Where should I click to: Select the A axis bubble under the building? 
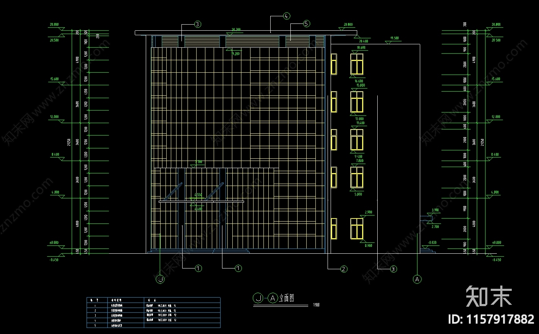click(417, 279)
